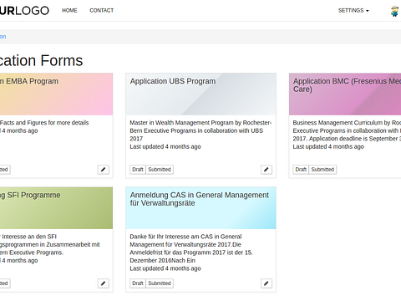This screenshot has height=301, width=401.
Task: Filter Draft on Application UBS Program card
Action: click(138, 170)
